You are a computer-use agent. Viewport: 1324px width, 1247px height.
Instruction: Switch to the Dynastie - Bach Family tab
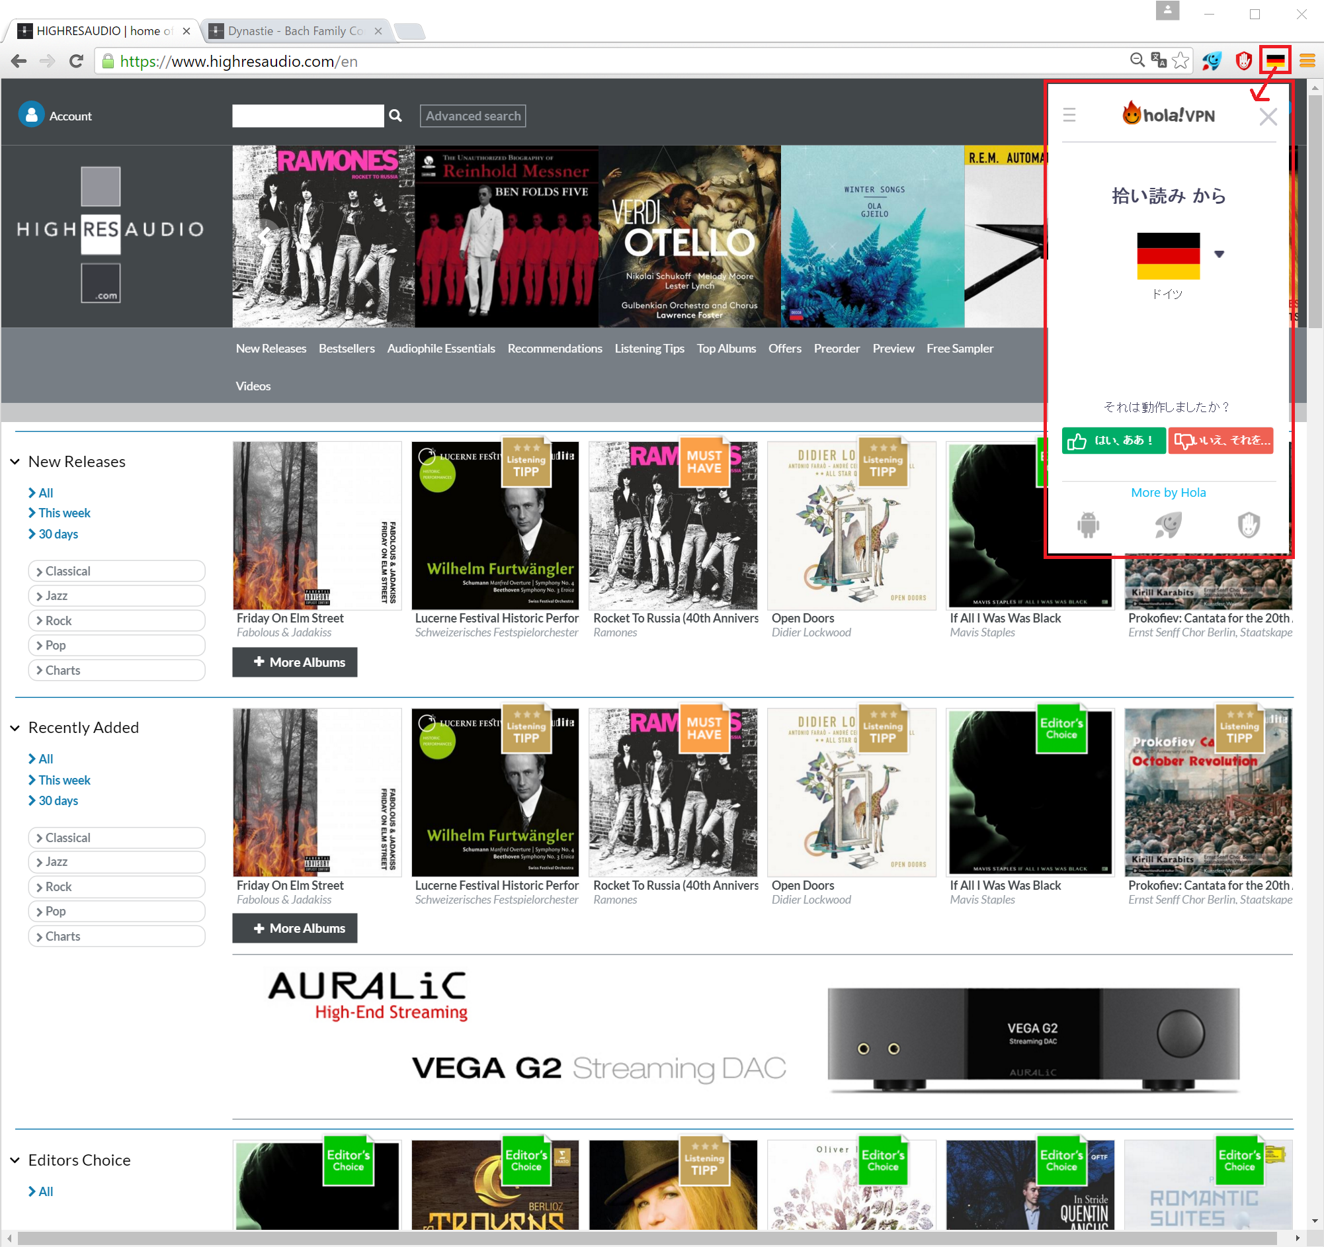pos(295,30)
